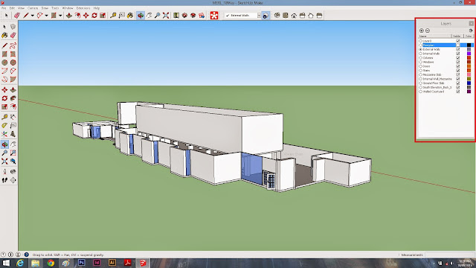Select the Paint Bucket tool in top toolbar
Image resolution: width=476 pixels, height=268 pixels.
(130, 15)
